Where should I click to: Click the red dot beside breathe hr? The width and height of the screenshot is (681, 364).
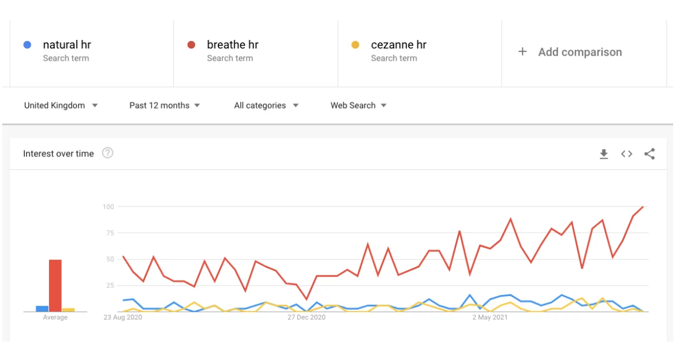pyautogui.click(x=191, y=45)
